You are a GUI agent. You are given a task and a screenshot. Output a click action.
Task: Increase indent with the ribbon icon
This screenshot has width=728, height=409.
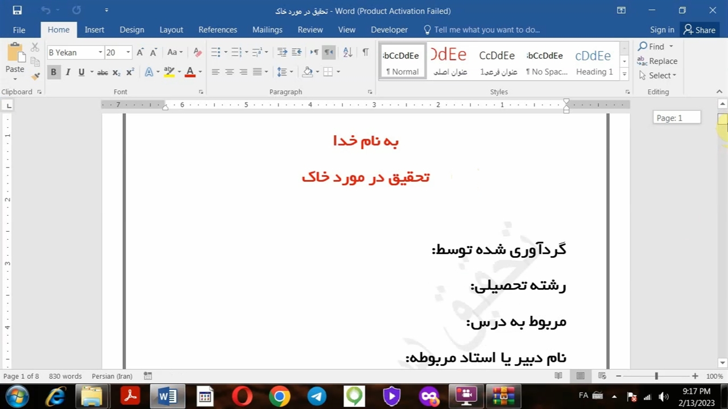point(296,52)
